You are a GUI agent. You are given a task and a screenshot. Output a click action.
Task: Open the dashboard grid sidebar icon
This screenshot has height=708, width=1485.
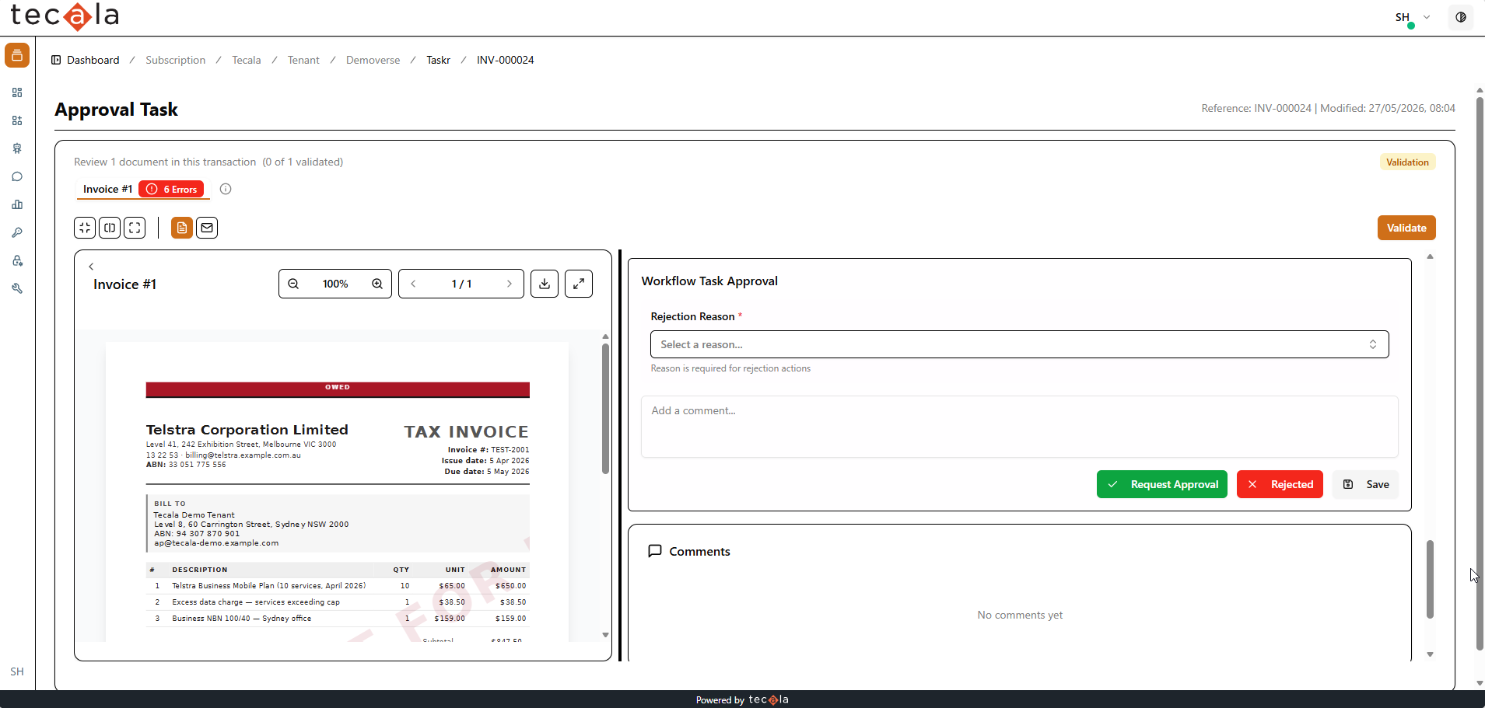(17, 92)
